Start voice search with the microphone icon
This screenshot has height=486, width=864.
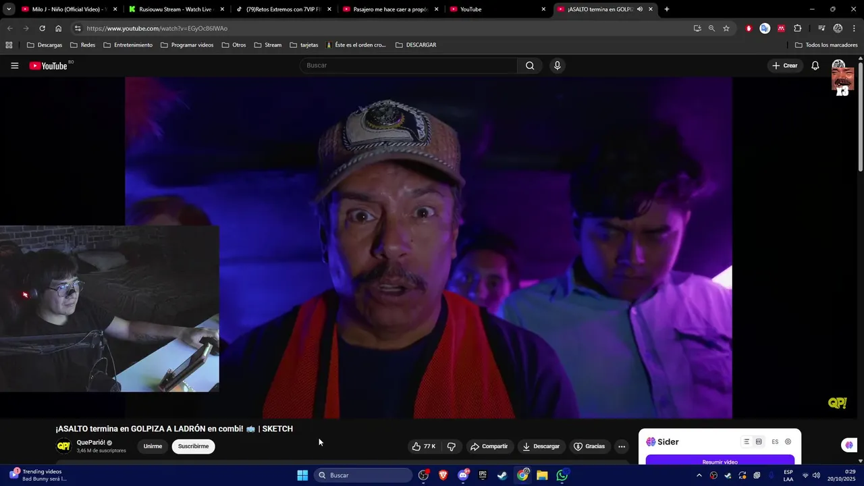(557, 65)
